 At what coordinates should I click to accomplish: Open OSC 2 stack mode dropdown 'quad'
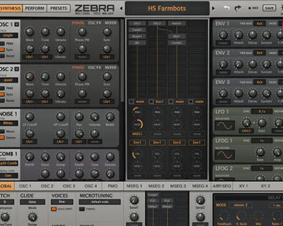pos(9,80)
